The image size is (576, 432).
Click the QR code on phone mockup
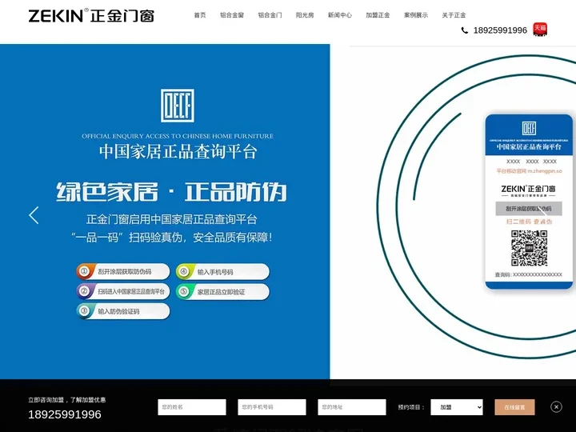[x=530, y=248]
